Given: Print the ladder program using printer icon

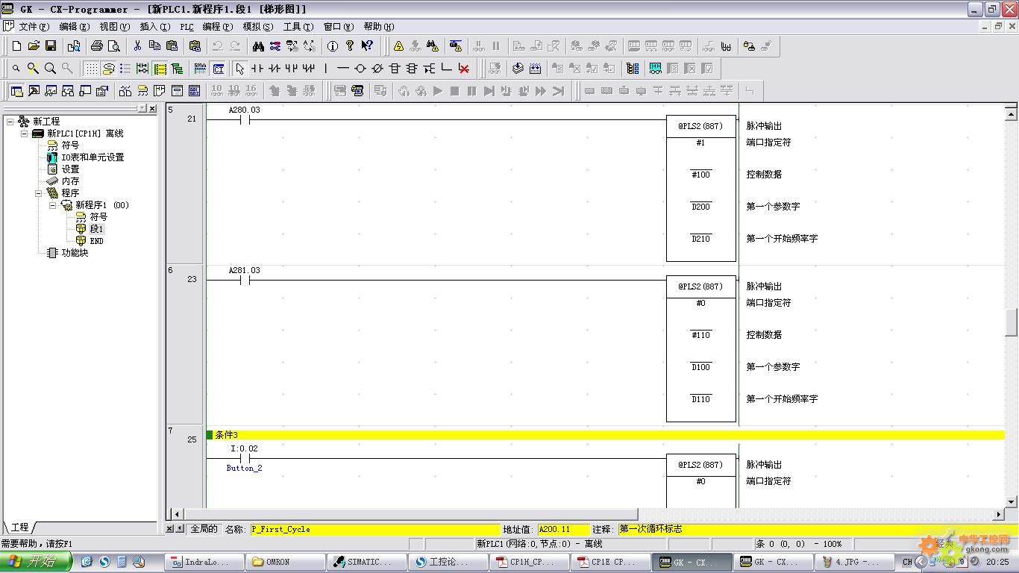Looking at the screenshot, I should 97,46.
